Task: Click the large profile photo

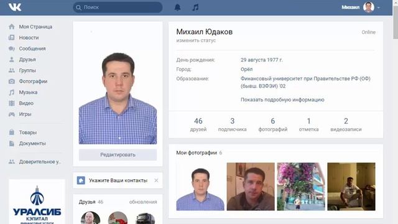Action: pos(118,86)
